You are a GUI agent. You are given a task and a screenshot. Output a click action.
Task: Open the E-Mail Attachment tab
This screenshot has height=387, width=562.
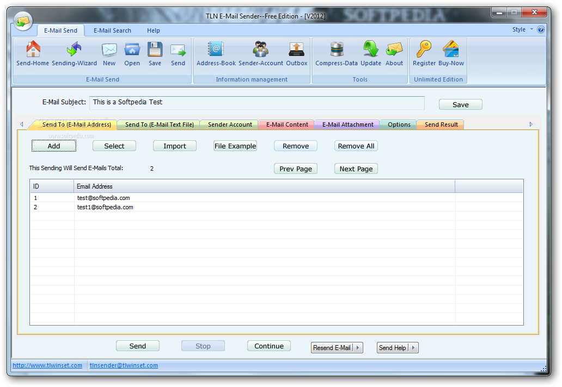click(x=347, y=124)
